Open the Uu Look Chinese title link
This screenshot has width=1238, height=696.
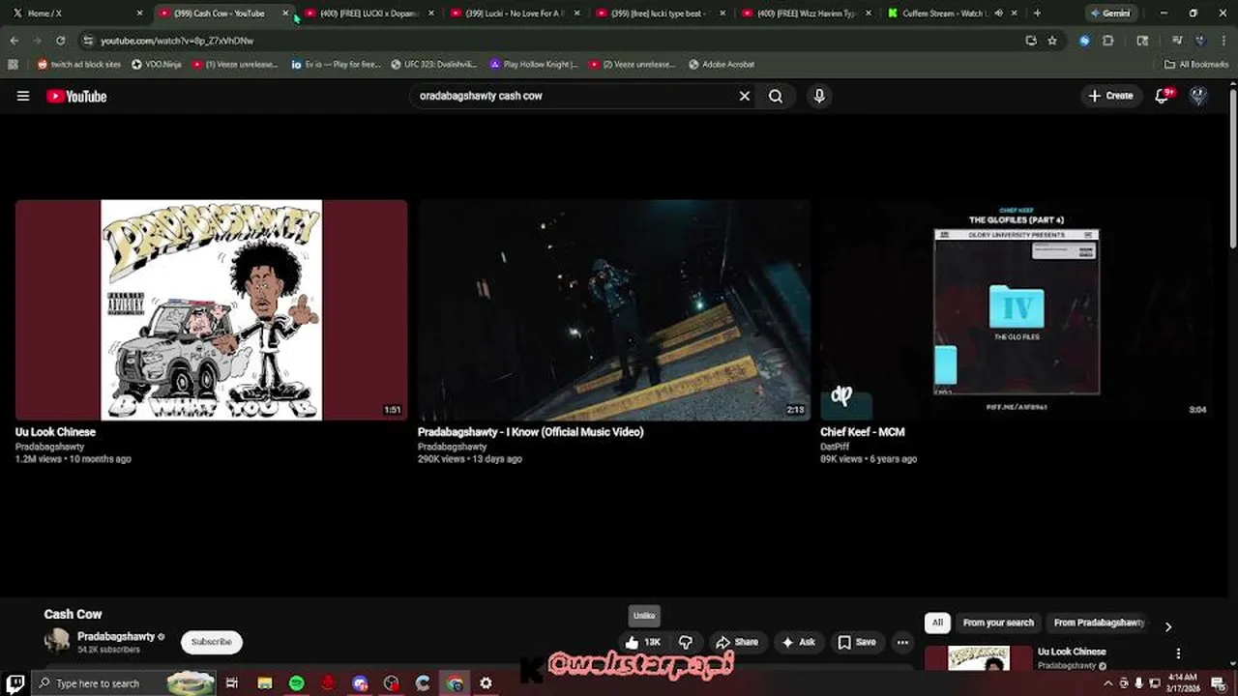pos(55,432)
